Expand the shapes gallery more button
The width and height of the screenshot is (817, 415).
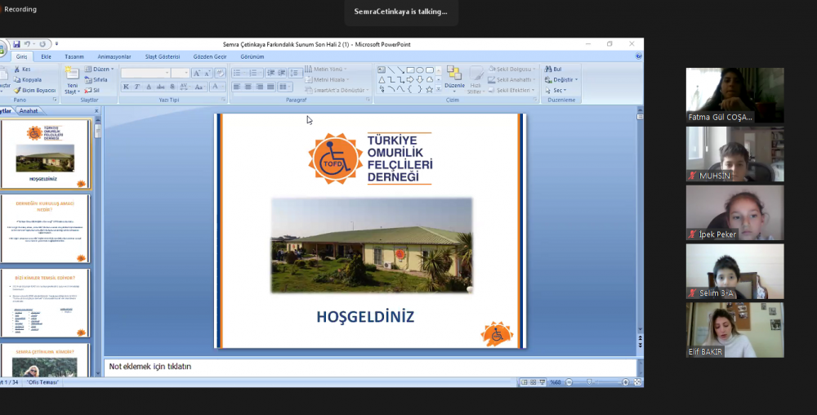(438, 90)
